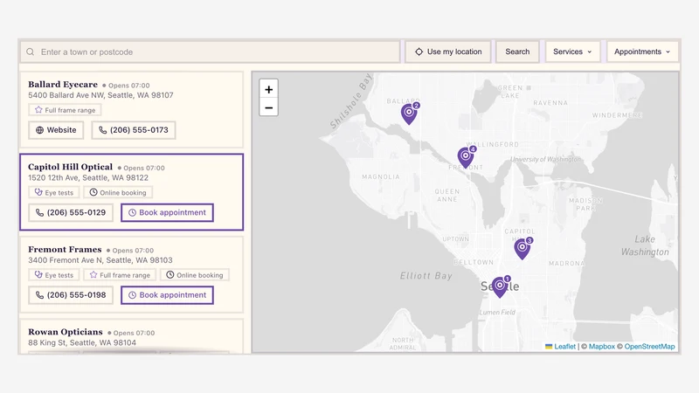
Task: Click Eye tests tag on Capitol Hill Optical
Action: coord(54,192)
